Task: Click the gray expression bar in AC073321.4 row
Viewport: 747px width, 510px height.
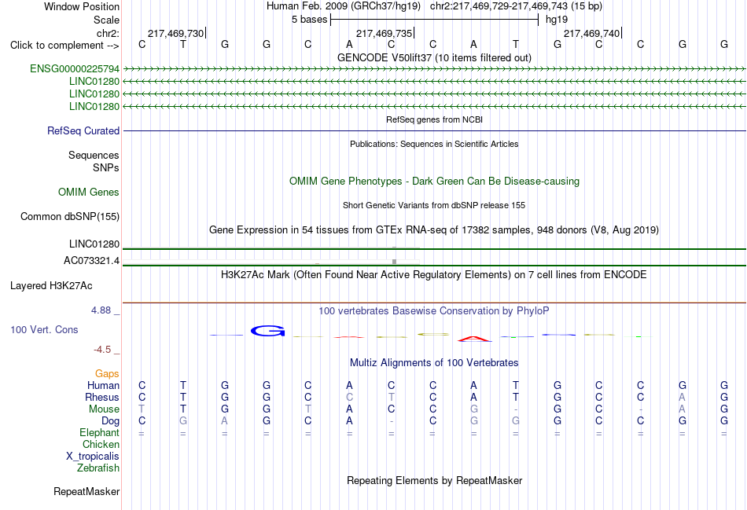Action: click(x=394, y=262)
